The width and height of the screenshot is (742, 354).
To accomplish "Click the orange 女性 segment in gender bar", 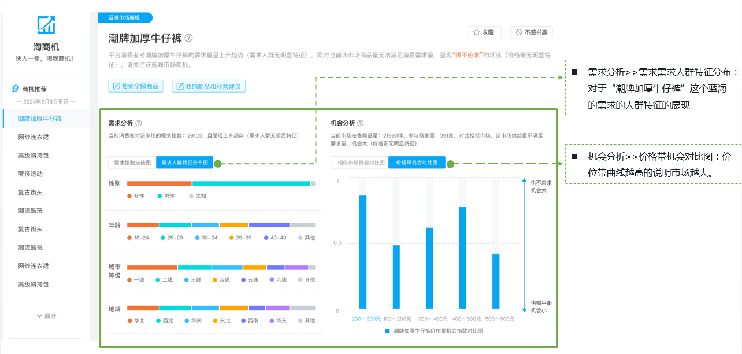I will coord(159,183).
